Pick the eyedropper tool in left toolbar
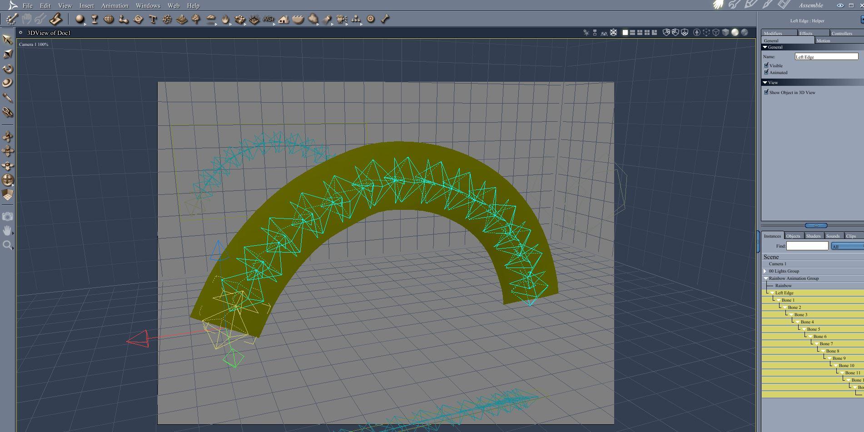 click(x=7, y=98)
